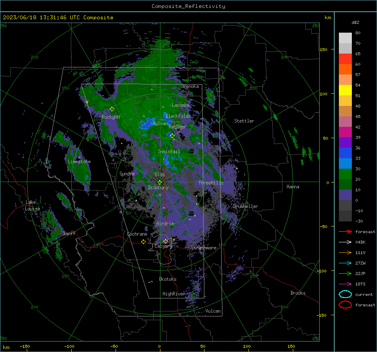
Task: Click the Innisfail town label
Action: pos(169,152)
